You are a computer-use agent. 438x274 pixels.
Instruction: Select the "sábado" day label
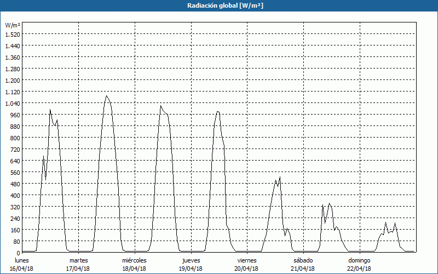point(303,260)
